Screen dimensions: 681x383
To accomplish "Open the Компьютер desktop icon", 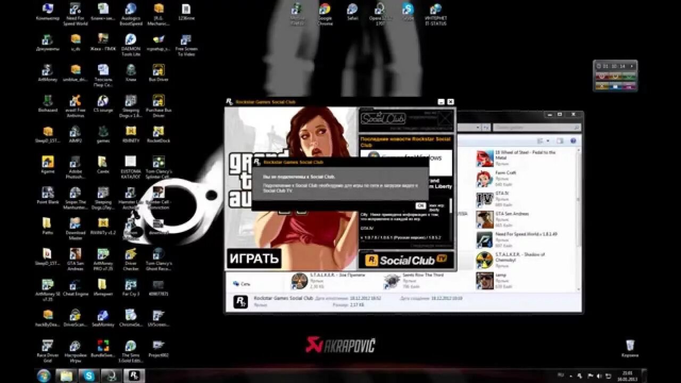I will [48, 12].
